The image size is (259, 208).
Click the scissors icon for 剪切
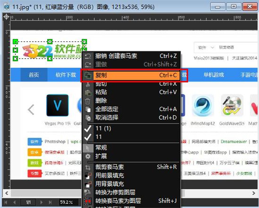click(x=88, y=85)
